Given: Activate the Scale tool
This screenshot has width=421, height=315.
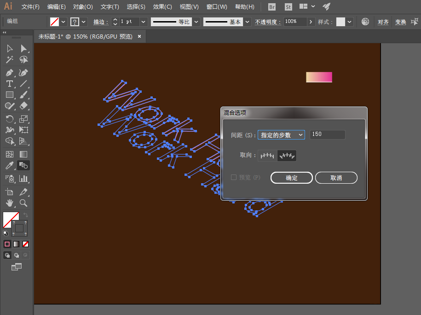Looking at the screenshot, I should (23, 118).
